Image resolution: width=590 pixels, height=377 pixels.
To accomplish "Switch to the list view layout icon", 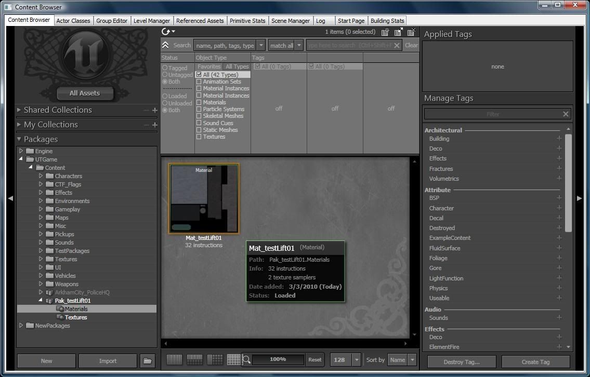I will click(x=174, y=360).
